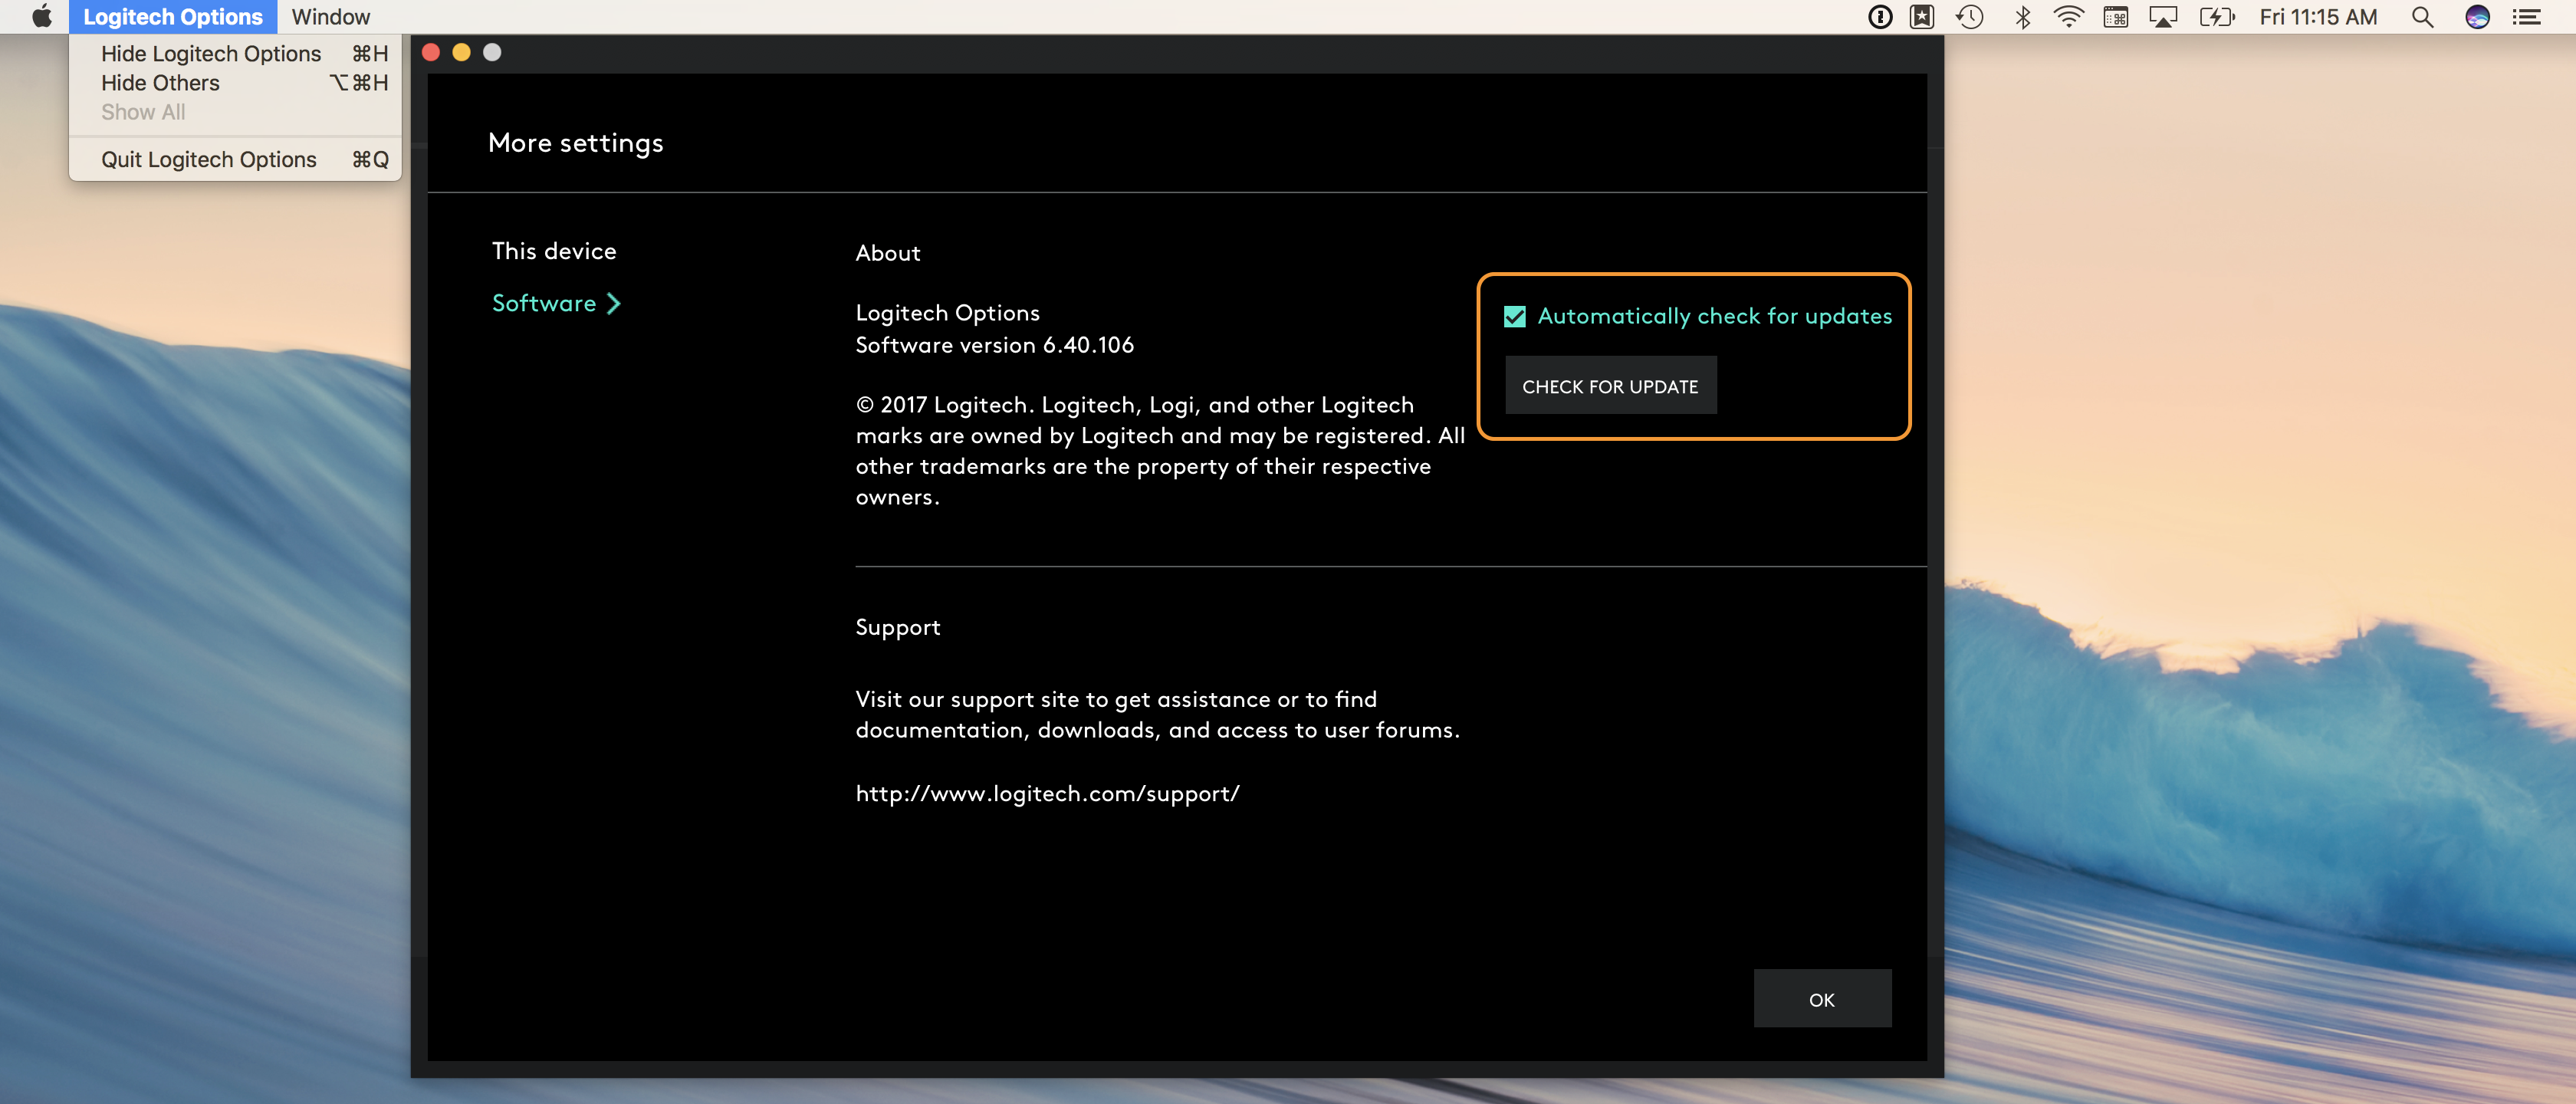Choose Quit Logitech Options
The height and width of the screenshot is (1104, 2576).
[208, 160]
